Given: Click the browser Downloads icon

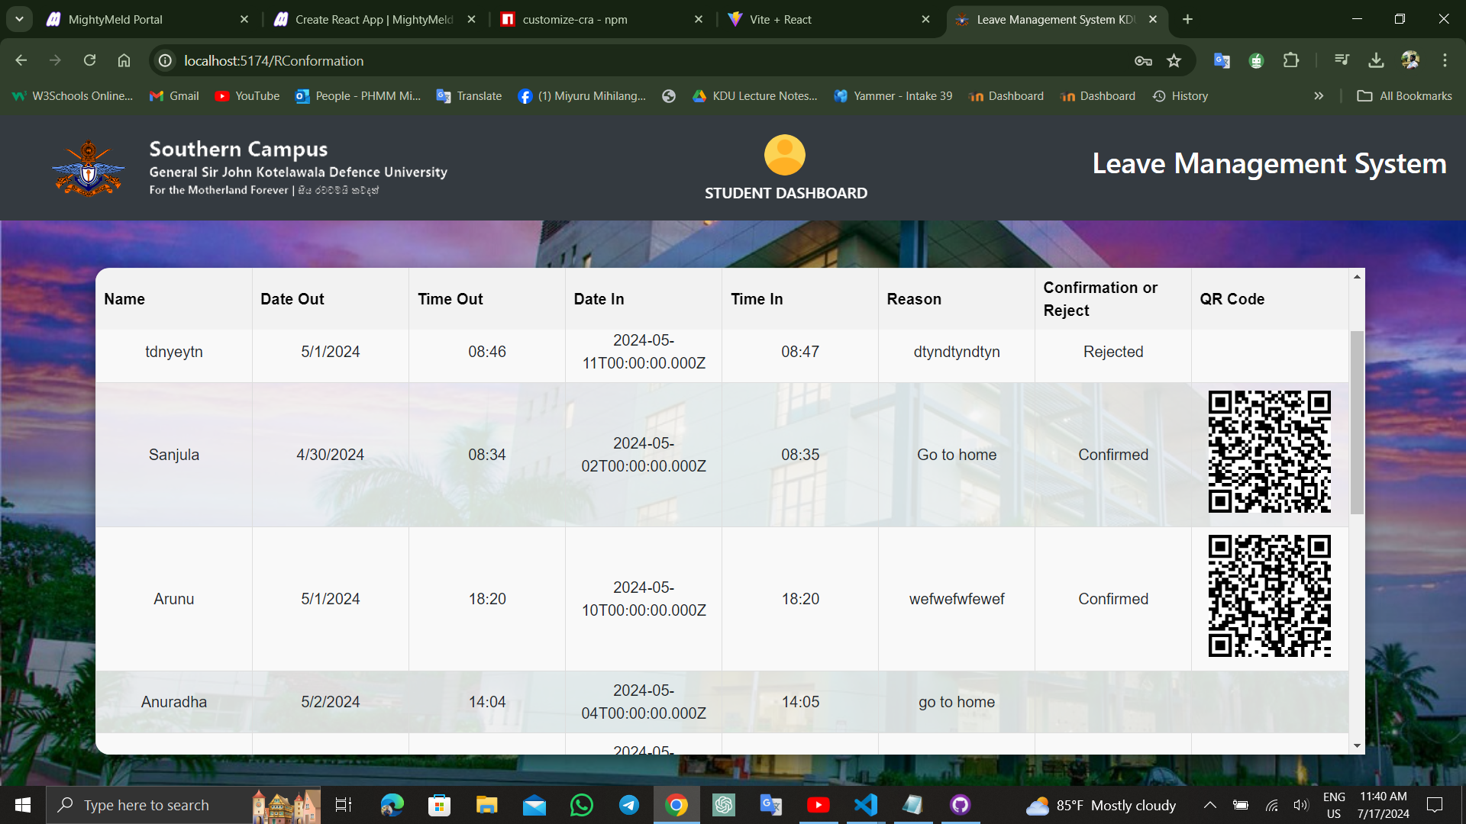Looking at the screenshot, I should pos(1376,60).
